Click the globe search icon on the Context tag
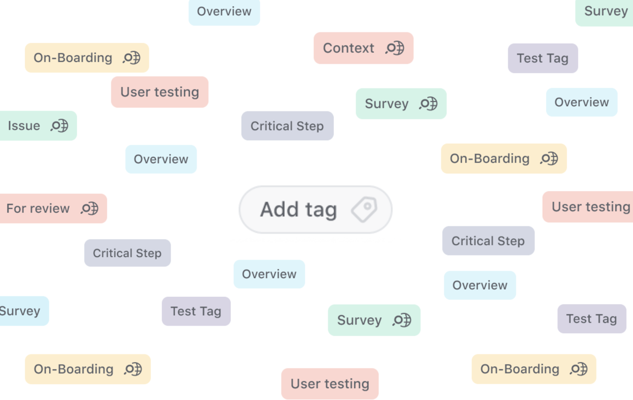This screenshot has height=400, width=633. 394,48
